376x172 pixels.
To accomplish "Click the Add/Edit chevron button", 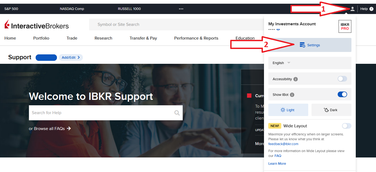I will (x=71, y=57).
